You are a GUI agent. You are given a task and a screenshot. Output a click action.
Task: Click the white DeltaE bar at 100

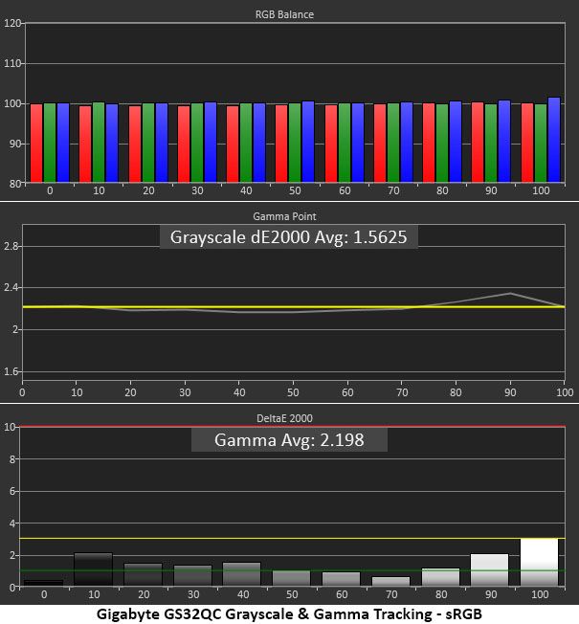539,562
